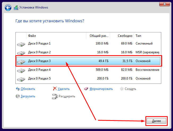The height and width of the screenshot is (131, 173).
Task: Click the refresh arrows icon beside Обновить
Action: pyautogui.click(x=18, y=89)
